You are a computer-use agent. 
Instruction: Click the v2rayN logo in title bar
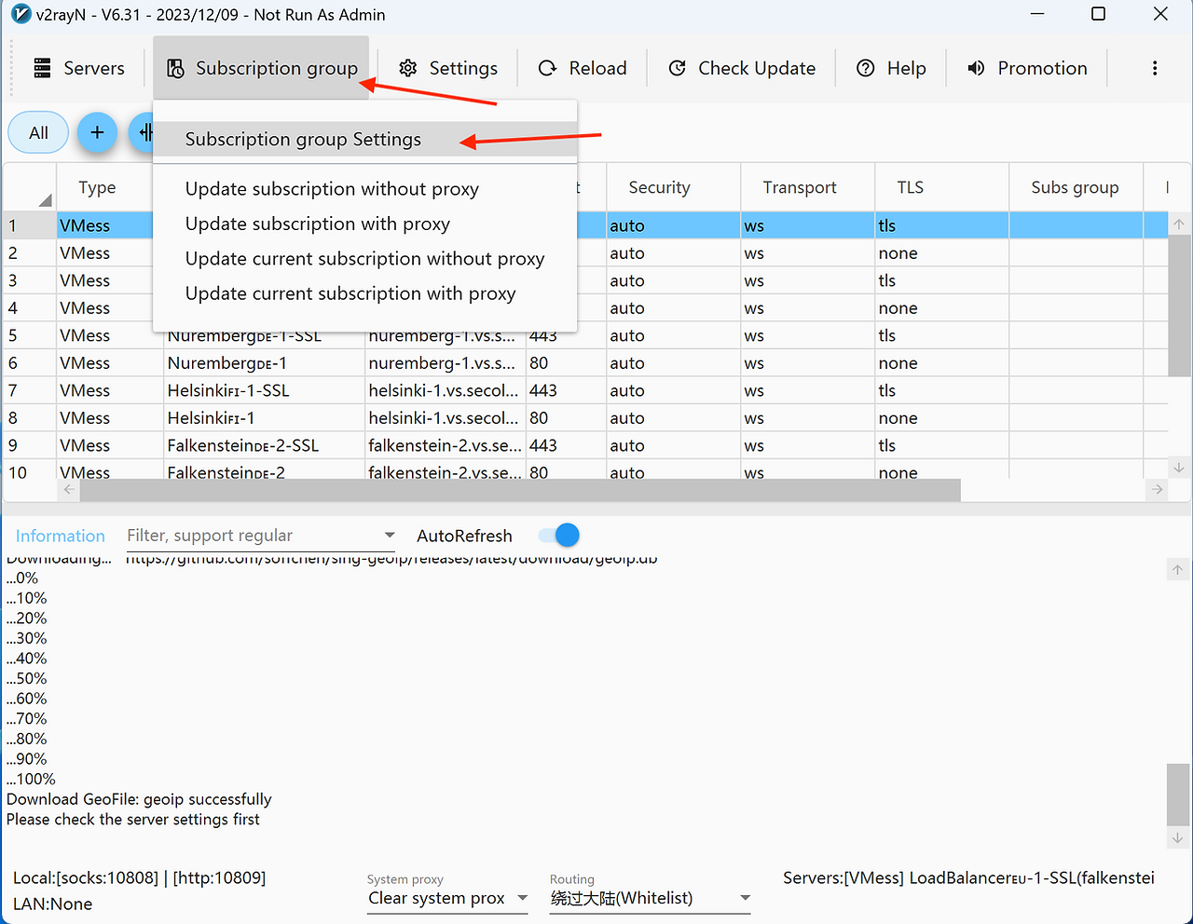point(20,15)
